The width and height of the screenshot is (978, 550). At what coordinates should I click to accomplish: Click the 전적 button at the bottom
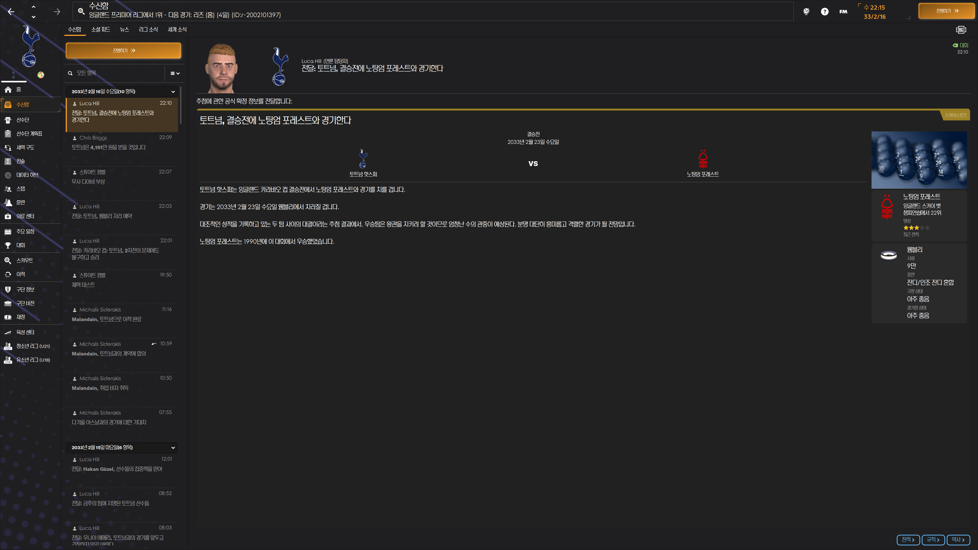(x=908, y=539)
